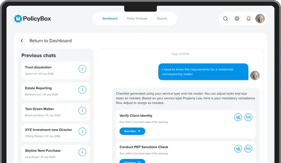Click 'Sporer Inc • 01 July 2025' subtitle
Viewport: 281px width, 163px height.
pos(39,74)
